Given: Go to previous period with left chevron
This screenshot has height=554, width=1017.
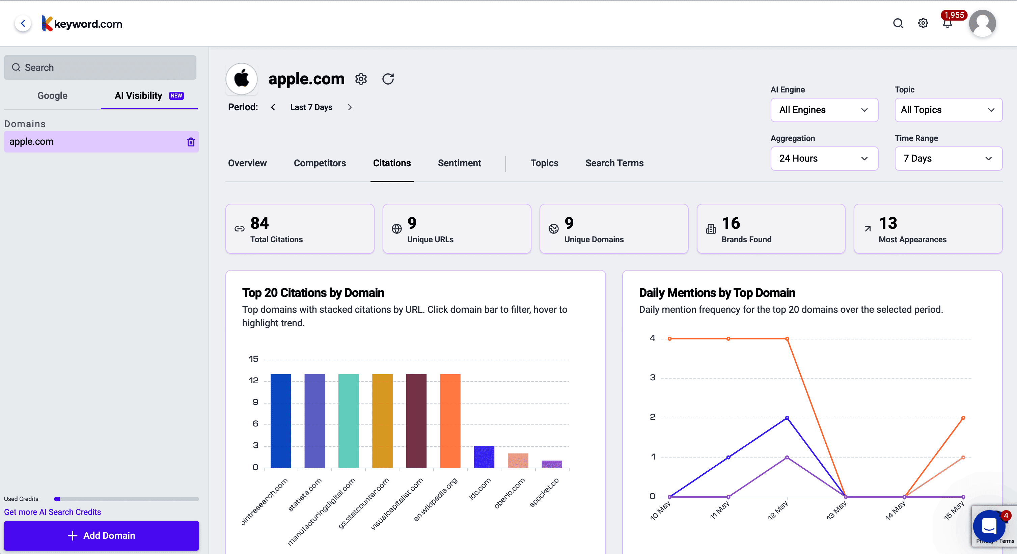Looking at the screenshot, I should click(273, 107).
